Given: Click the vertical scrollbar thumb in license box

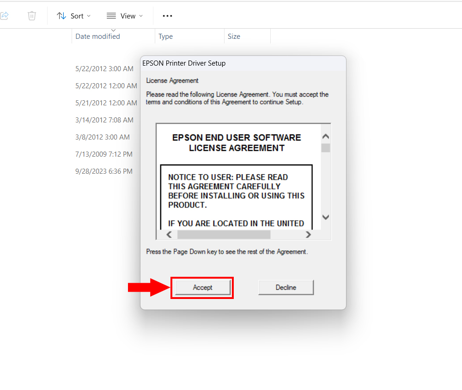Looking at the screenshot, I should tap(326, 148).
